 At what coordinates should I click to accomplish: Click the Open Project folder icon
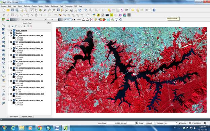(8, 10)
